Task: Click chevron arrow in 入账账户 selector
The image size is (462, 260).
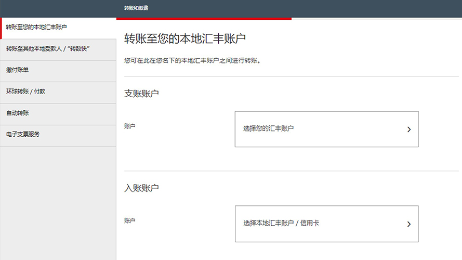Action: (x=409, y=224)
